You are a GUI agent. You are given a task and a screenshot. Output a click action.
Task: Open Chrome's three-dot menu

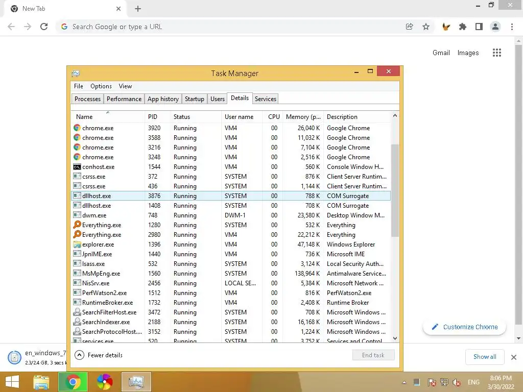click(x=512, y=27)
